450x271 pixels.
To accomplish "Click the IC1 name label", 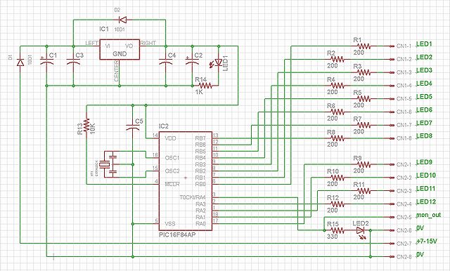I will (x=104, y=29).
